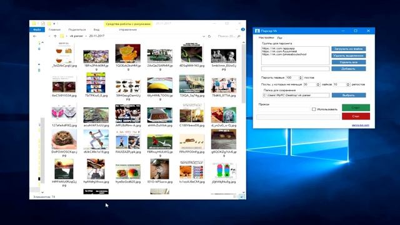This screenshot has height=225, width=400.
Task: Select the colorful skateboards thumbnail
Action: (224, 171)
